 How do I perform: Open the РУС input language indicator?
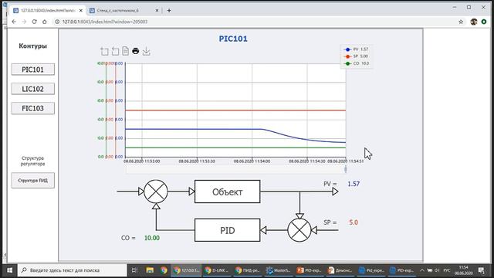pyautogui.click(x=447, y=270)
